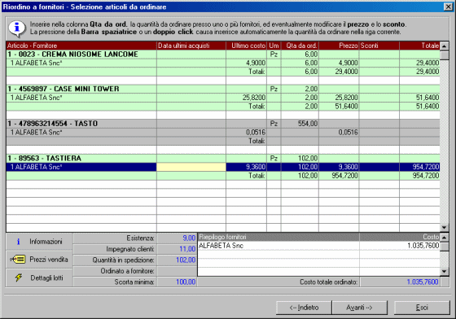The height and width of the screenshot is (319, 456).
Task: Click the Ultimo costo column header
Action: tap(246, 46)
